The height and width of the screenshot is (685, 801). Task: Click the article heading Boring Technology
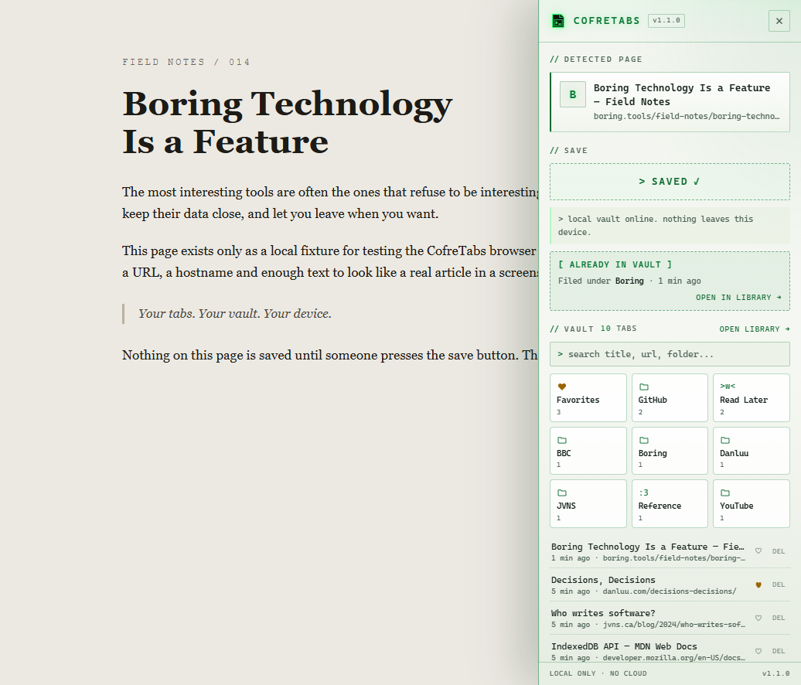(288, 122)
